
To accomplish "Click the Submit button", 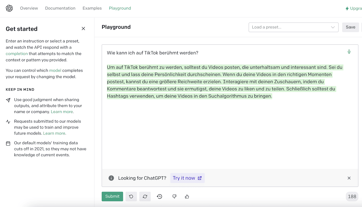I will click(112, 196).
